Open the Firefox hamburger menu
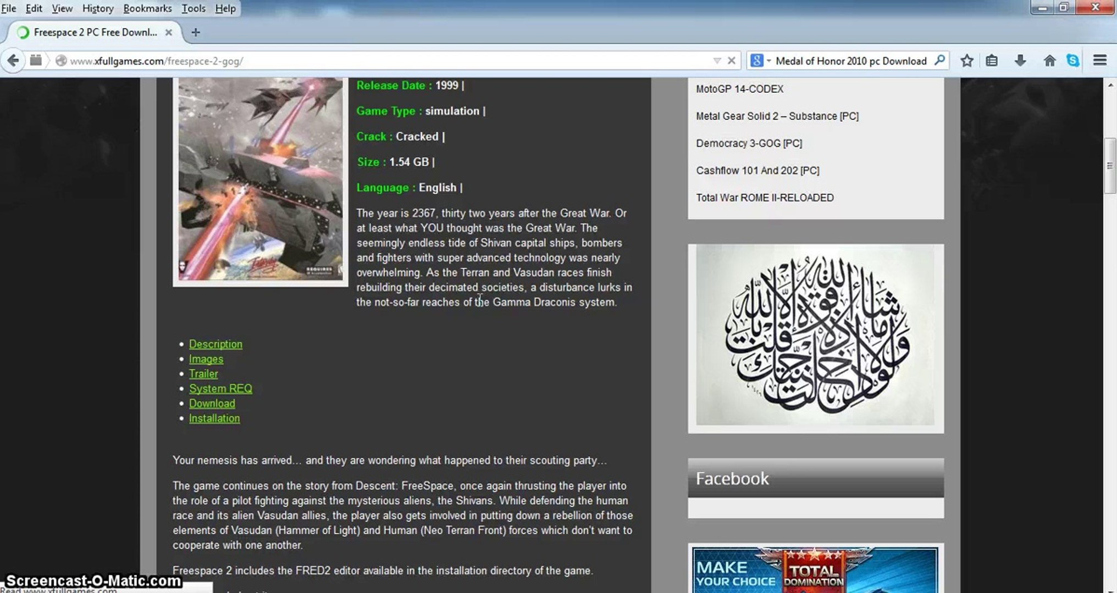1117x593 pixels. coord(1100,60)
